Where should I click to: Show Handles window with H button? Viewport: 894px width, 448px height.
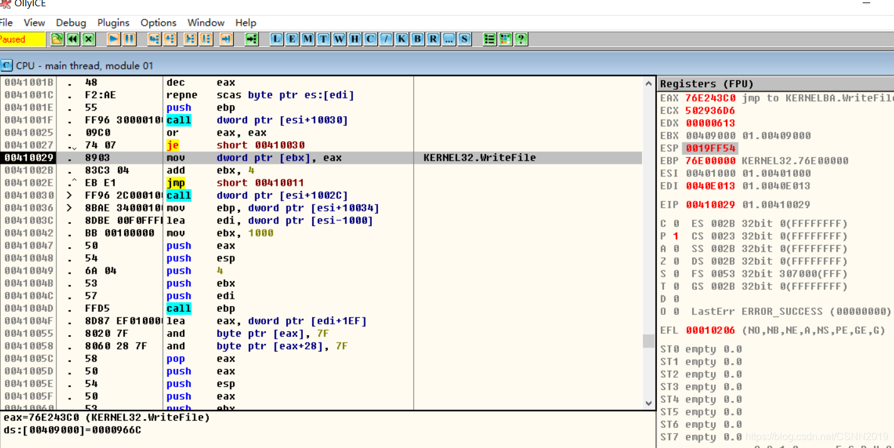coord(355,39)
